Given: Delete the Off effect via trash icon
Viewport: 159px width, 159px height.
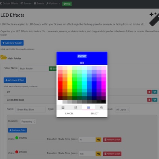Looking at the screenshot, I should (x=149, y=92).
